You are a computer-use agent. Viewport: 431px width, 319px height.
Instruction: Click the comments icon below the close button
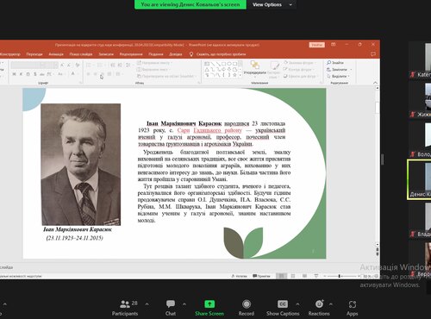click(x=373, y=54)
